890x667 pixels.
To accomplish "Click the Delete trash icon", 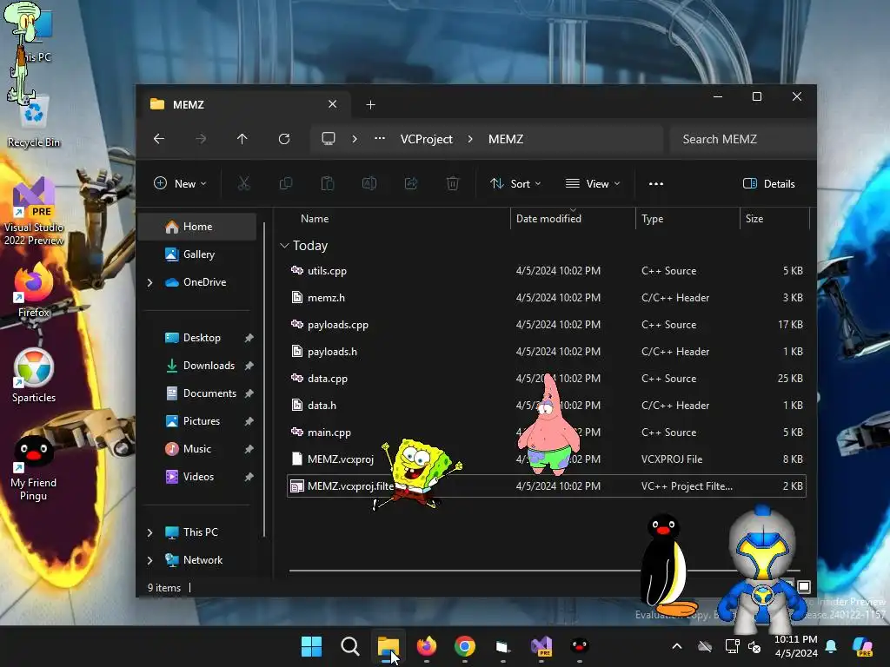I will [452, 183].
